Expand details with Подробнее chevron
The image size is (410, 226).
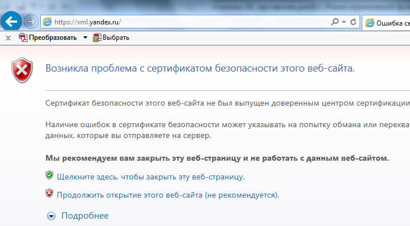51,216
